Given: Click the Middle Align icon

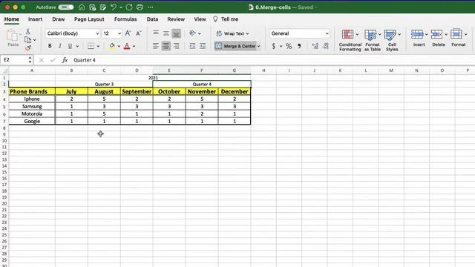Looking at the screenshot, I should tap(166, 33).
